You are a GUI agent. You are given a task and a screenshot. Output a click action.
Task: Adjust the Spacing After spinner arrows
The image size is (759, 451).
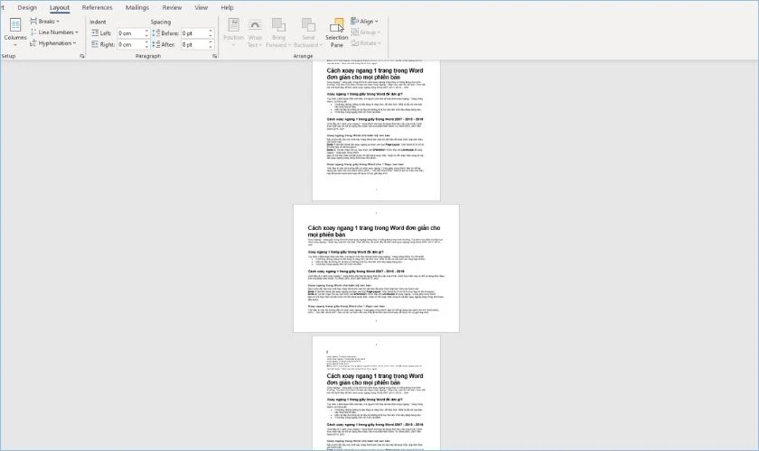click(x=211, y=44)
